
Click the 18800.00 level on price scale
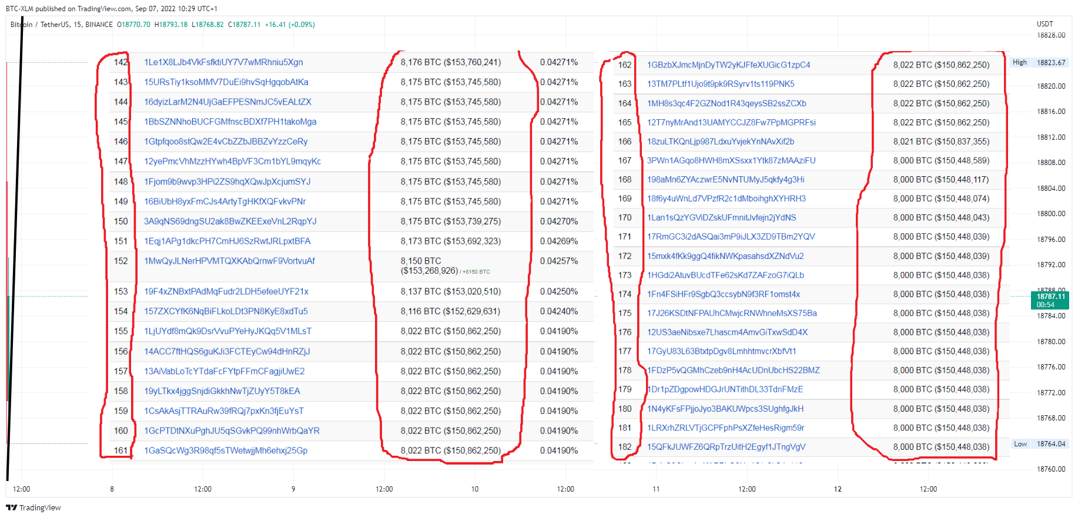[1051, 214]
